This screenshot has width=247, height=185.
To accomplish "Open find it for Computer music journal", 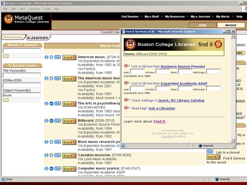I will coord(69,169).
